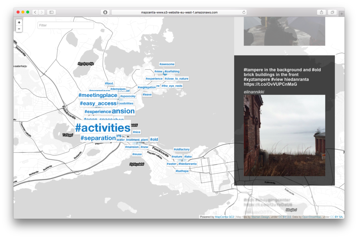The image size is (358, 238).
Task: Select the #nice hashtag
Action: click(x=137, y=132)
